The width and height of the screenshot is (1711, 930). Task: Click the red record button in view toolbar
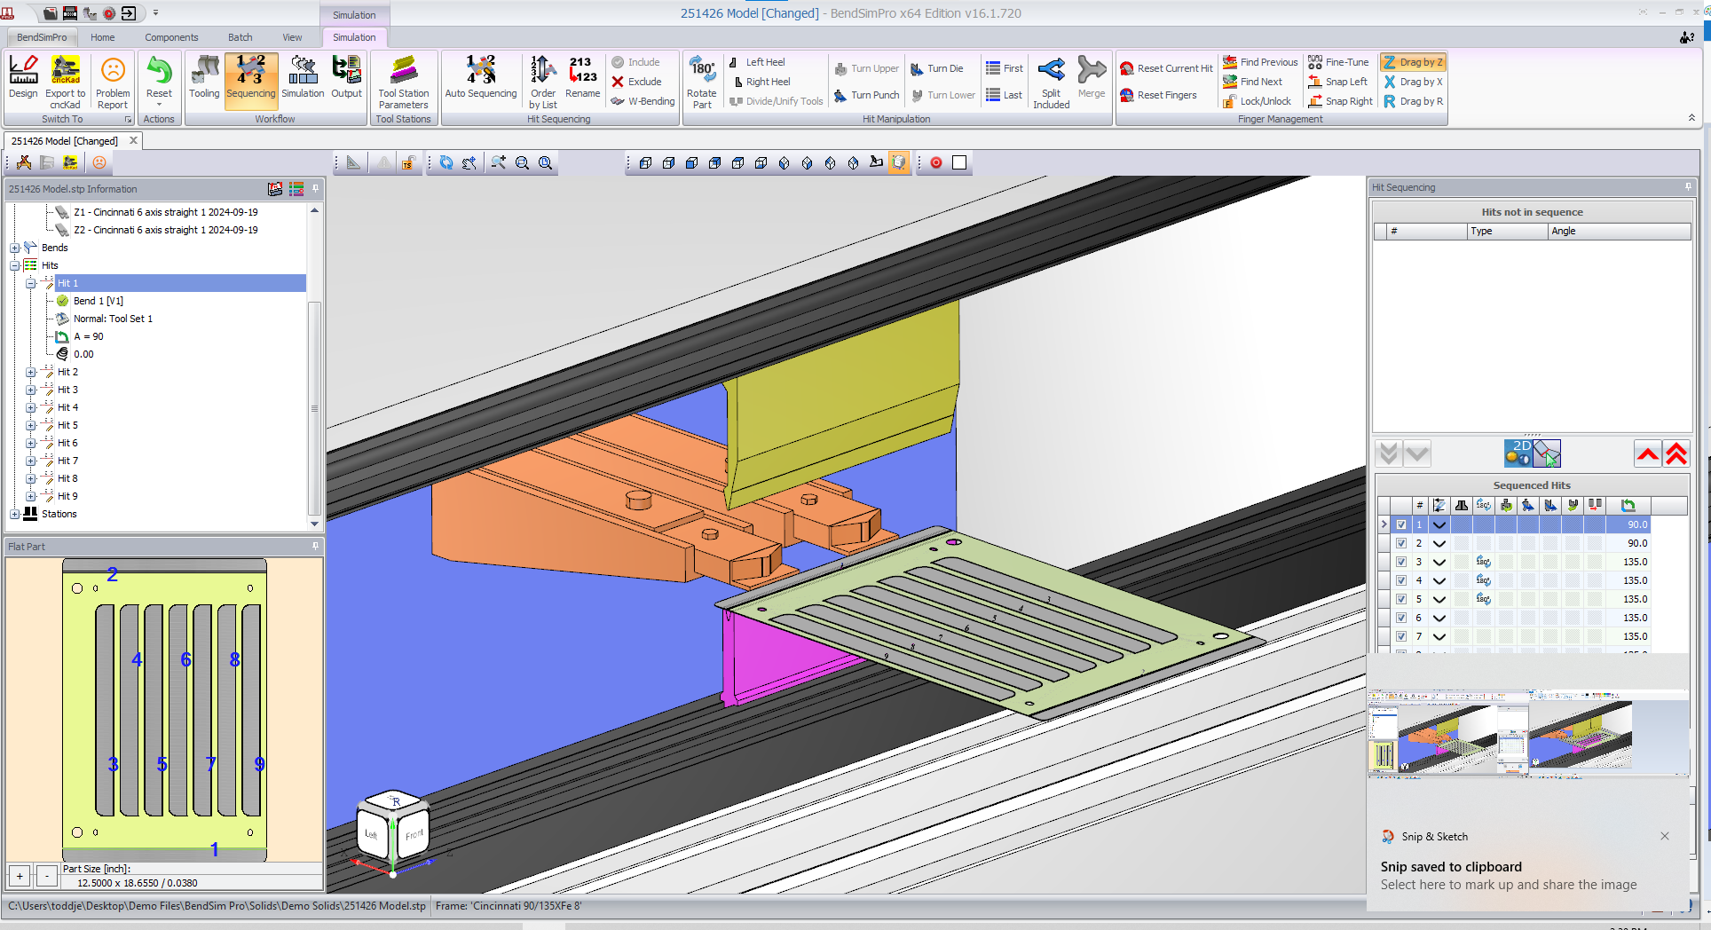pos(935,162)
